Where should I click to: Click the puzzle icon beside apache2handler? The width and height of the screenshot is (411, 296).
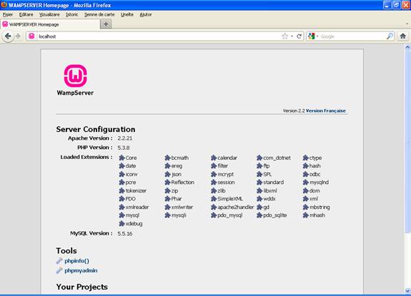coord(214,207)
